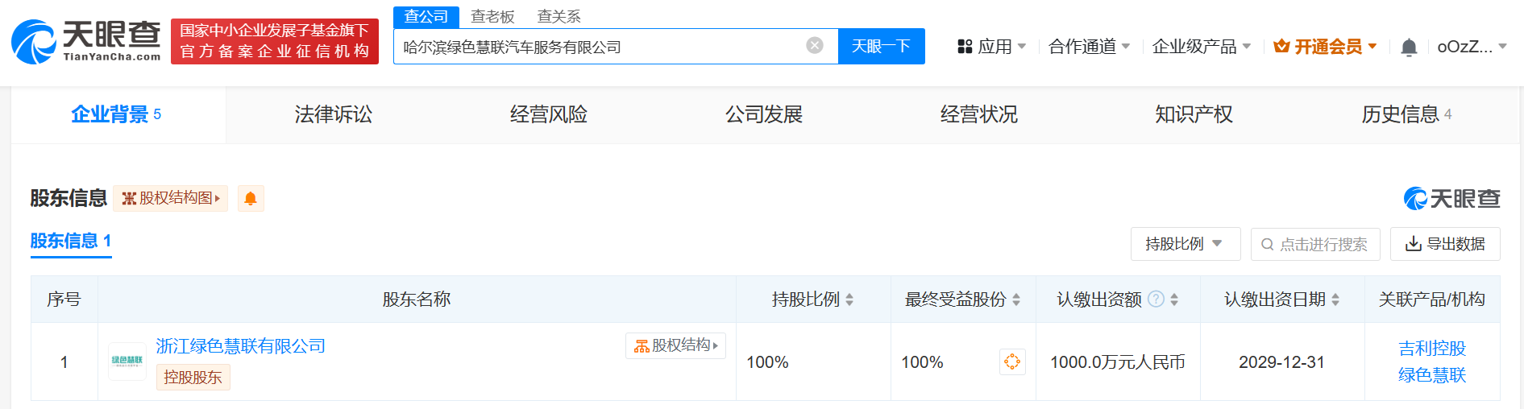Image resolution: width=1524 pixels, height=409 pixels.
Task: Select the 查老板 search tab
Action: (492, 17)
